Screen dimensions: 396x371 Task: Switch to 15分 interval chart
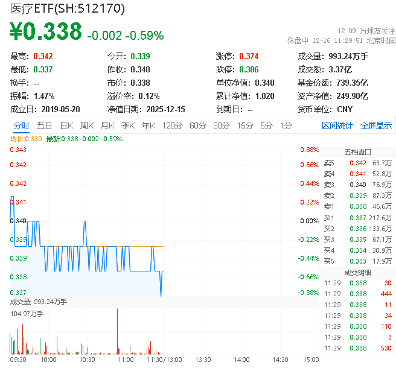coord(244,125)
